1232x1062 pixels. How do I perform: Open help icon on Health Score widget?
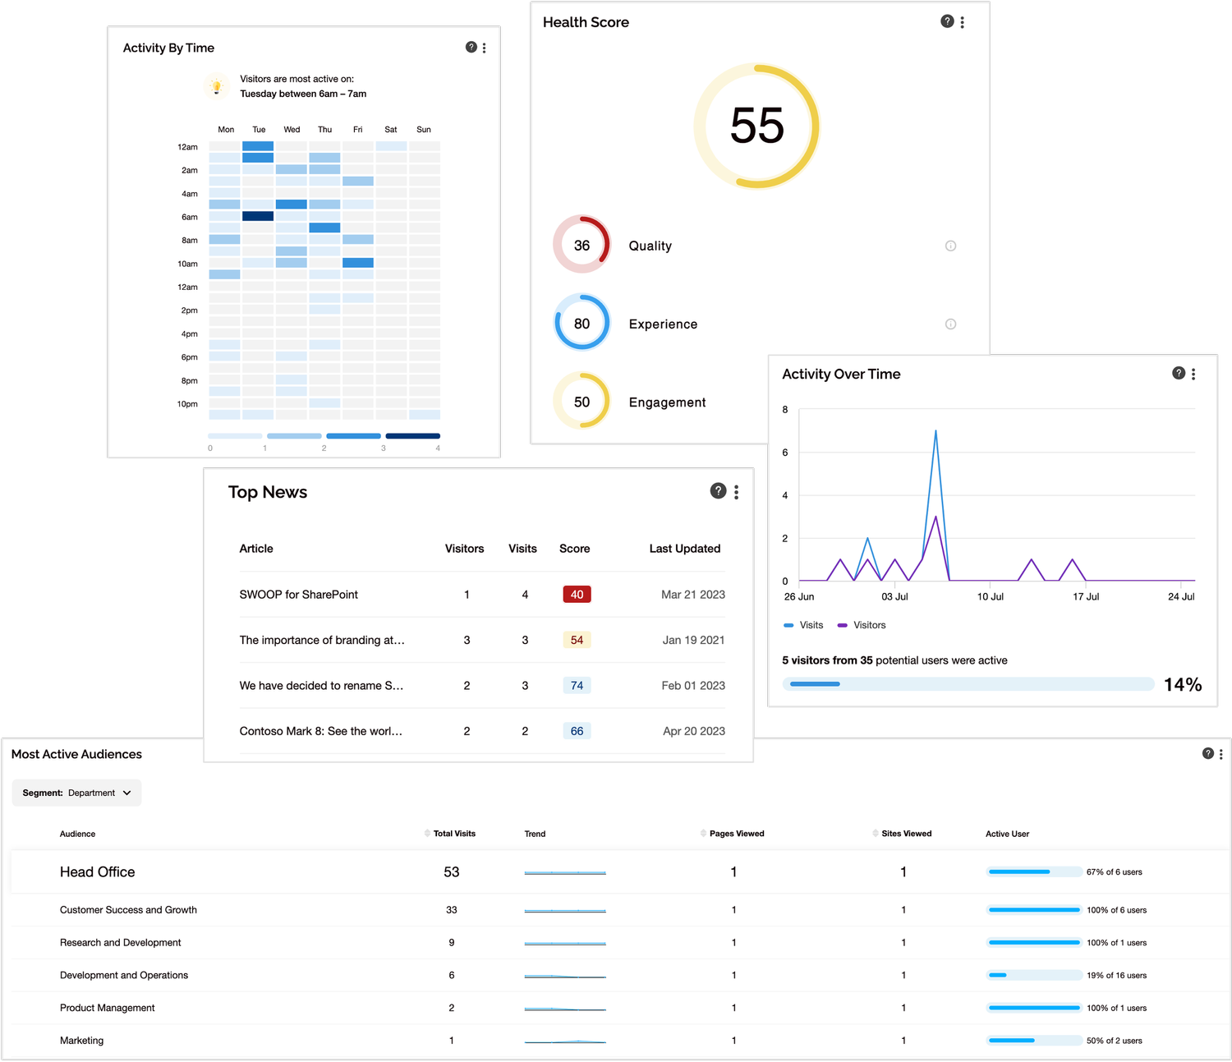(x=946, y=21)
